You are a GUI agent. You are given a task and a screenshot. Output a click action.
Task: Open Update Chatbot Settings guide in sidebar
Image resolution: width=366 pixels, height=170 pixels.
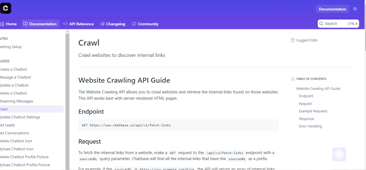(20, 117)
